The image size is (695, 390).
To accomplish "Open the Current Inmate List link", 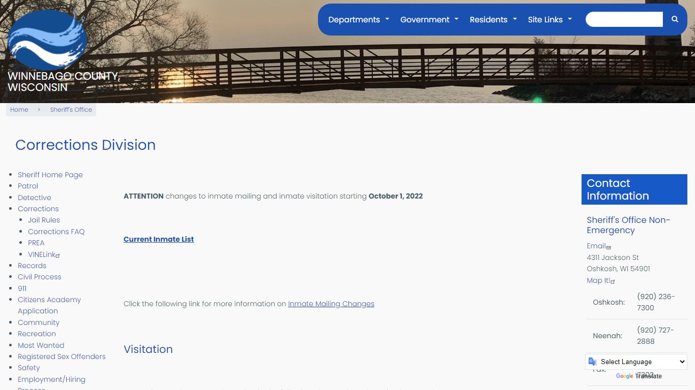I will [159, 239].
